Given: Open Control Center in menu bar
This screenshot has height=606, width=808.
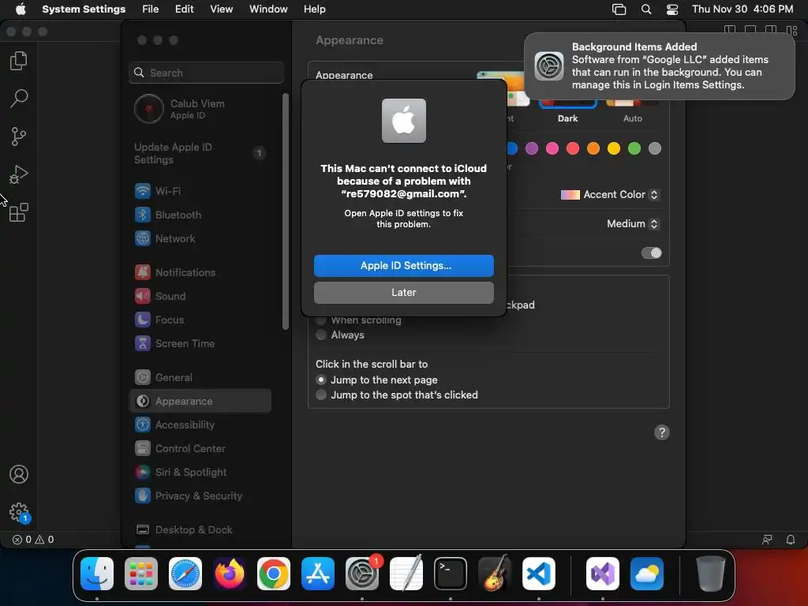Looking at the screenshot, I should pyautogui.click(x=672, y=9).
